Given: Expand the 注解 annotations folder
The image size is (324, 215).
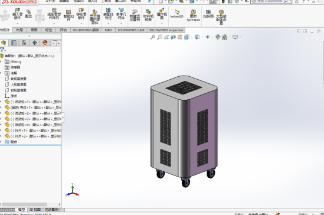Looking at the screenshot, I should [x=1, y=73].
